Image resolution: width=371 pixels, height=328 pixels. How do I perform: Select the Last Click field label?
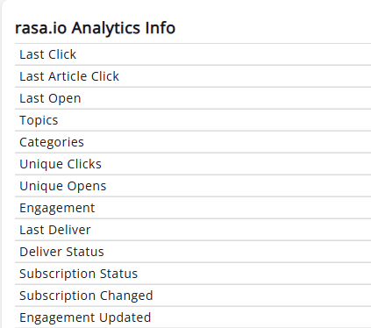click(47, 54)
